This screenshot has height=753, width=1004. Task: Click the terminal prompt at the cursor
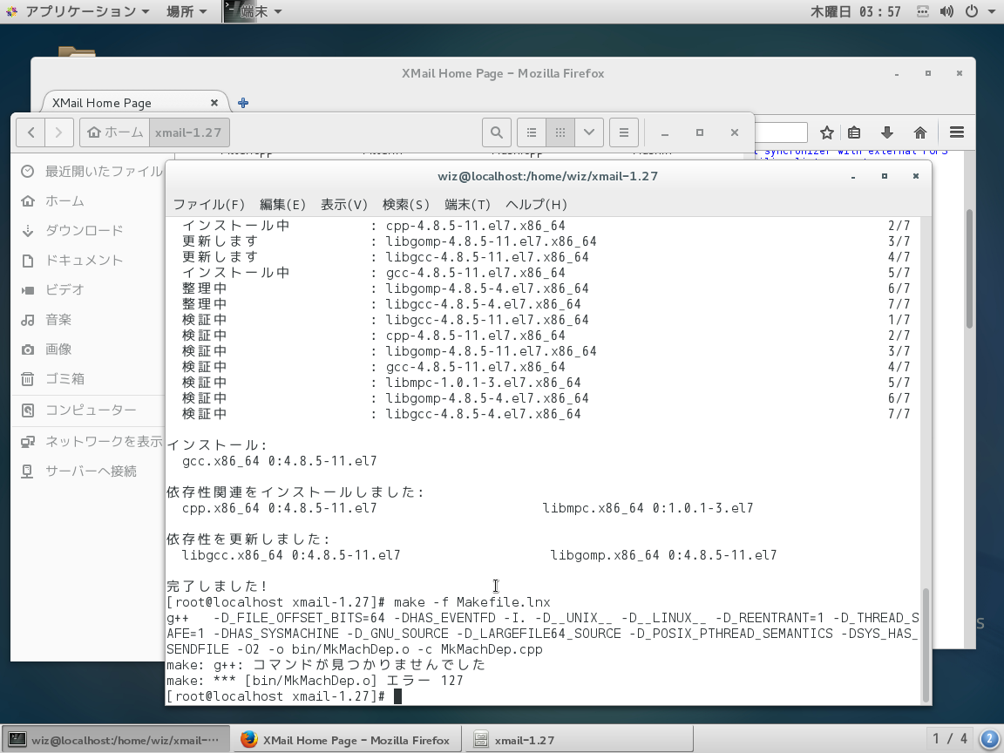tap(397, 696)
